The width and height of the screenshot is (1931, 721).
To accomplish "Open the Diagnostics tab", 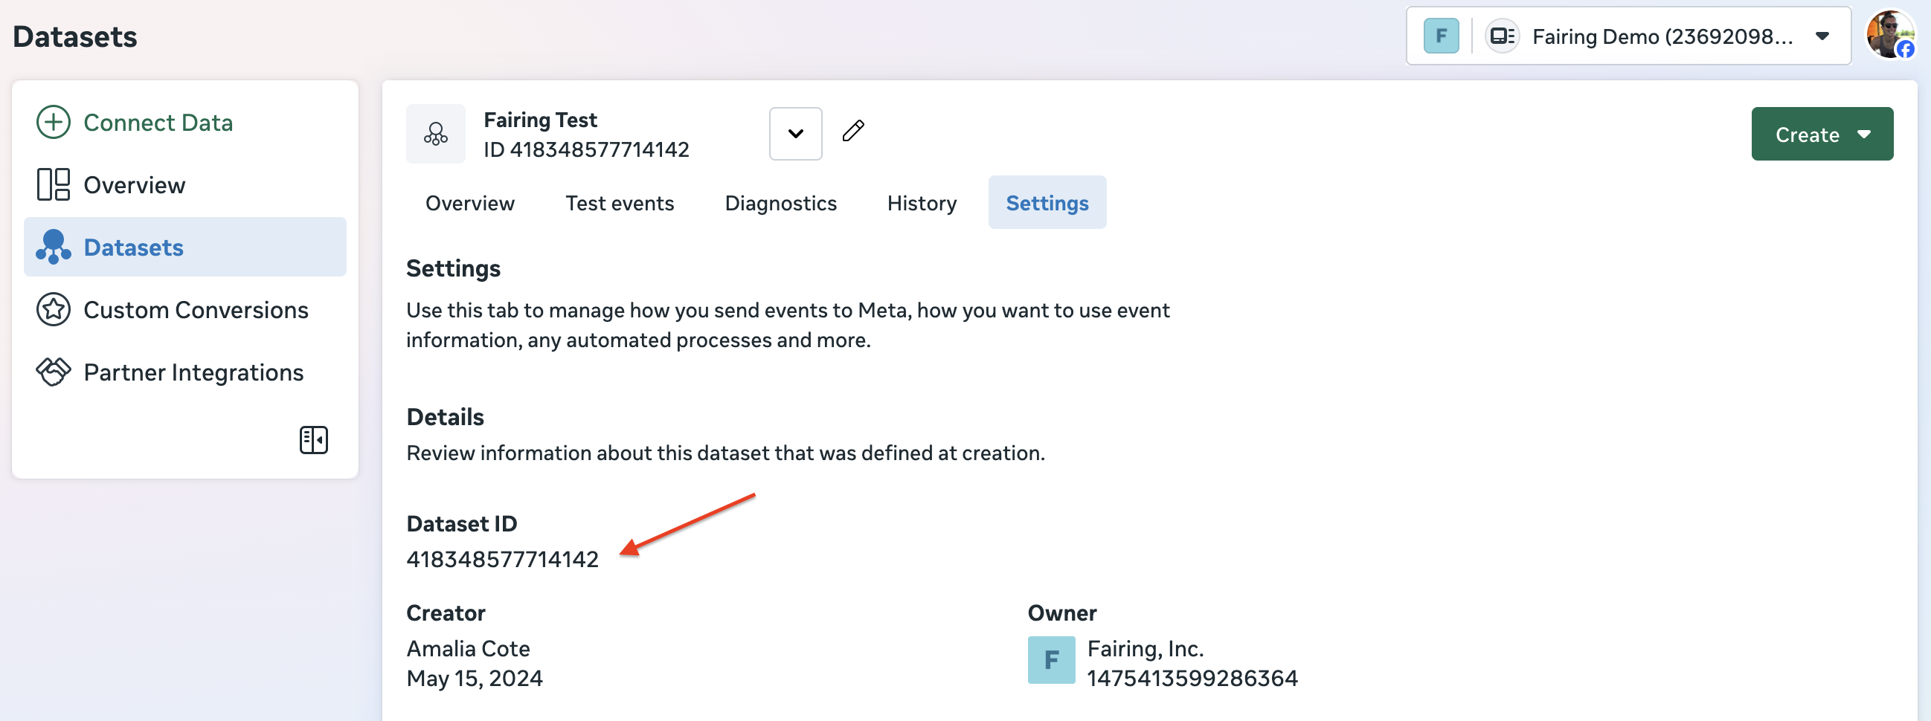I will pos(780,203).
